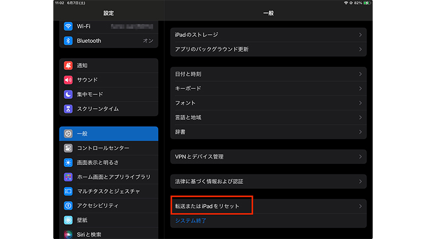Select サウンド in sidebar
The image size is (426, 239).
click(108, 80)
